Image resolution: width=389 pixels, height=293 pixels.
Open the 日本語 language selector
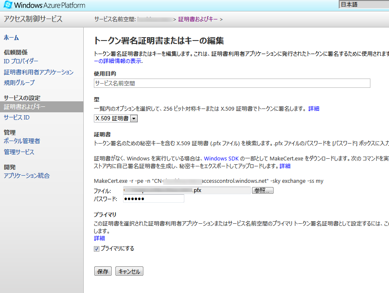coord(364,5)
